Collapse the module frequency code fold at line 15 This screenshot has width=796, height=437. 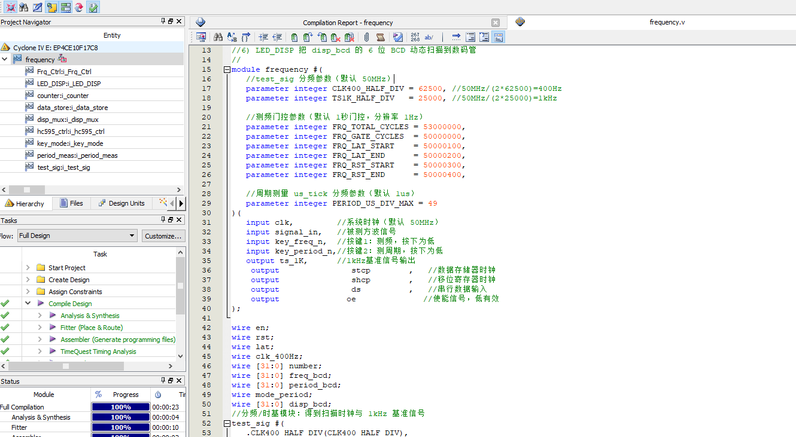point(227,69)
